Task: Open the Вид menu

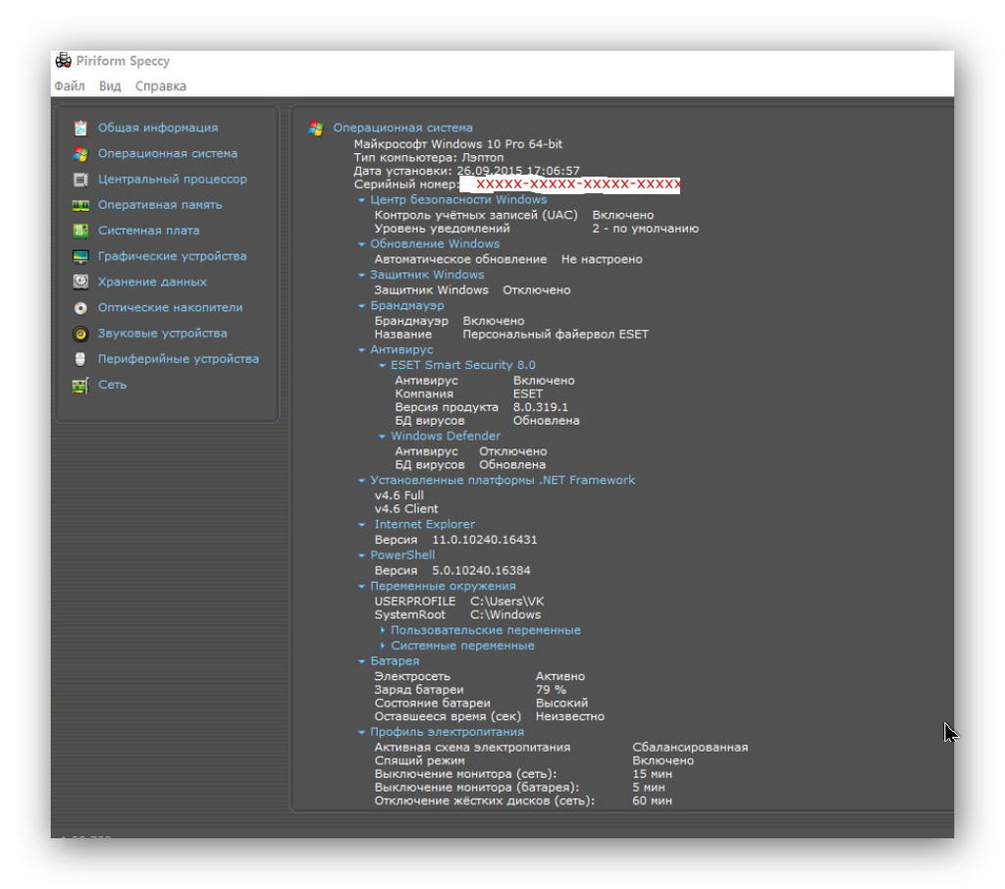Action: tap(110, 86)
